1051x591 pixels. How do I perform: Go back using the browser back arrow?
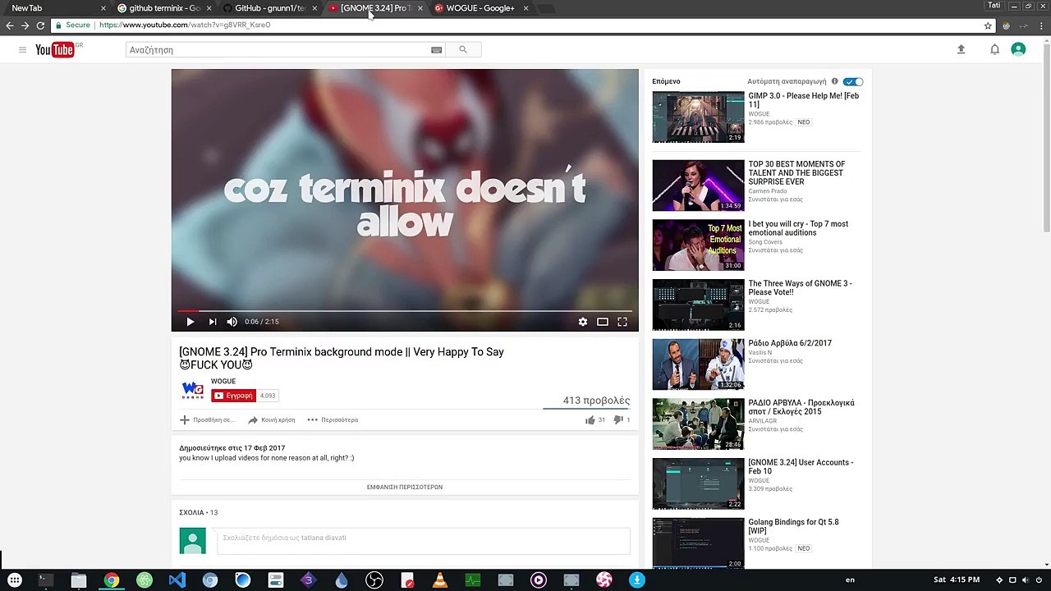click(x=10, y=25)
